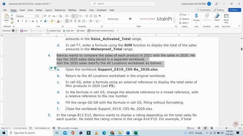Justify the paragraph text
This screenshot has height=136, width=243.
click(79, 21)
